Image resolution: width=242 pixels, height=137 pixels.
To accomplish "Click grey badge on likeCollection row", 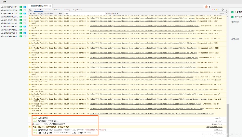I will [x=25, y=23].
